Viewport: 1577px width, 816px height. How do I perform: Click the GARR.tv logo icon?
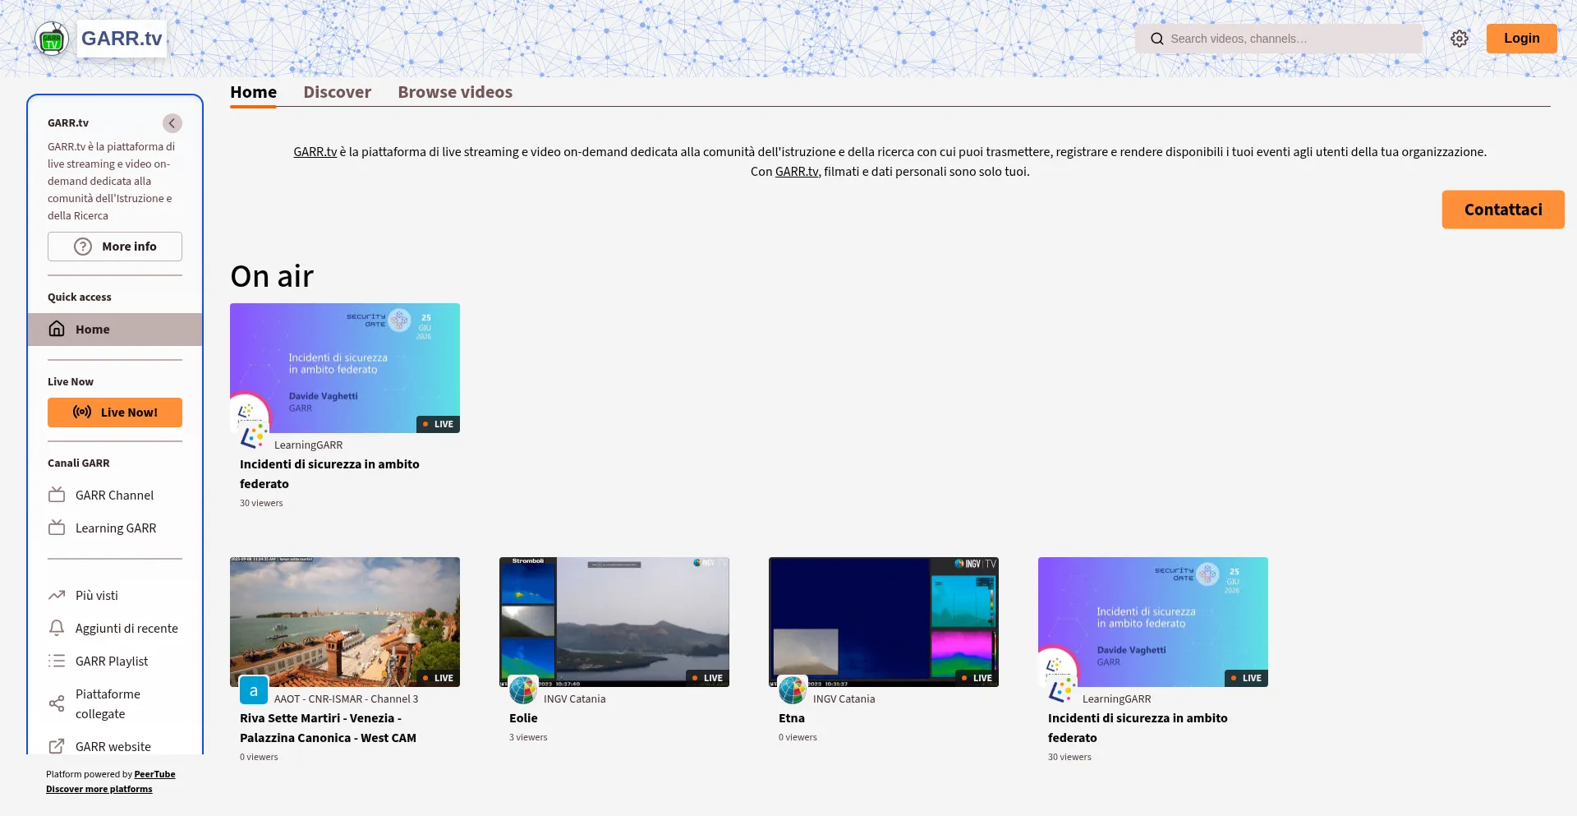(x=52, y=39)
